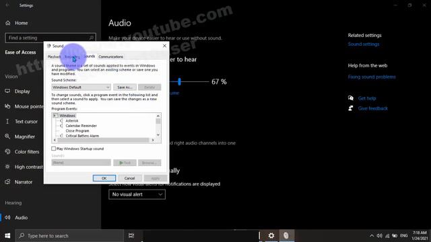Switch to the Communications tab
Viewport: 431px width, 242px height.
pos(110,56)
